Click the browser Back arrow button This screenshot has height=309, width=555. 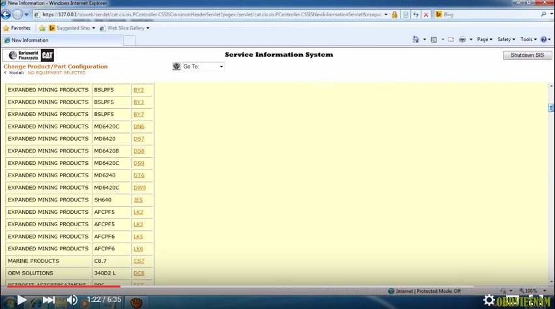coord(6,14)
